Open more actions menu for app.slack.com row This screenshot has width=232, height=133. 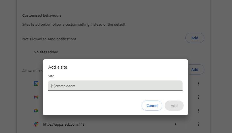pos(199,124)
